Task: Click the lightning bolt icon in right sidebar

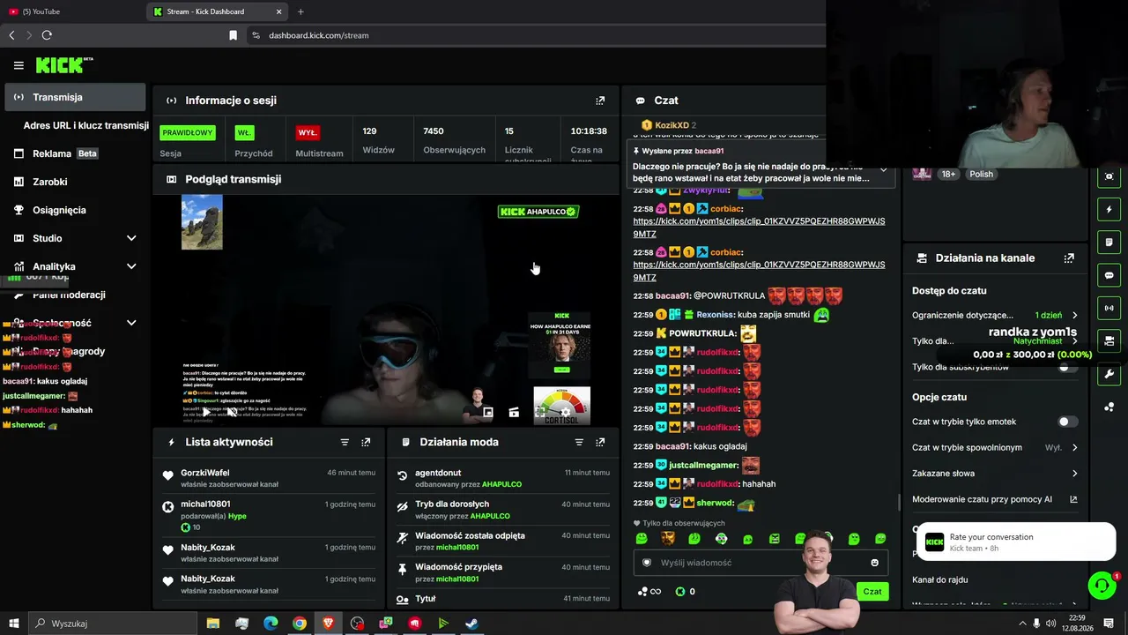Action: (1109, 210)
